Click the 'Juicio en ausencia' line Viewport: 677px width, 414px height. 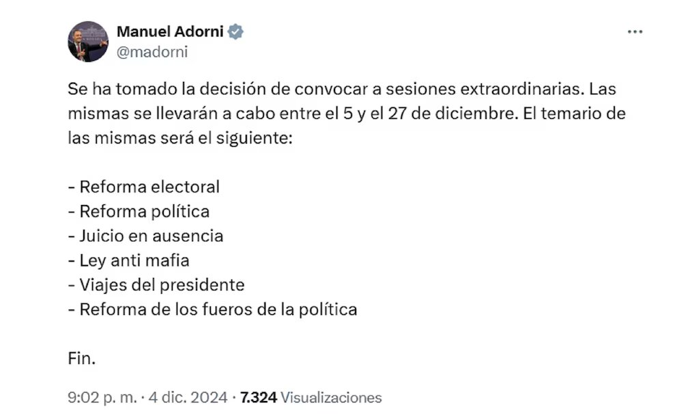coord(151,236)
